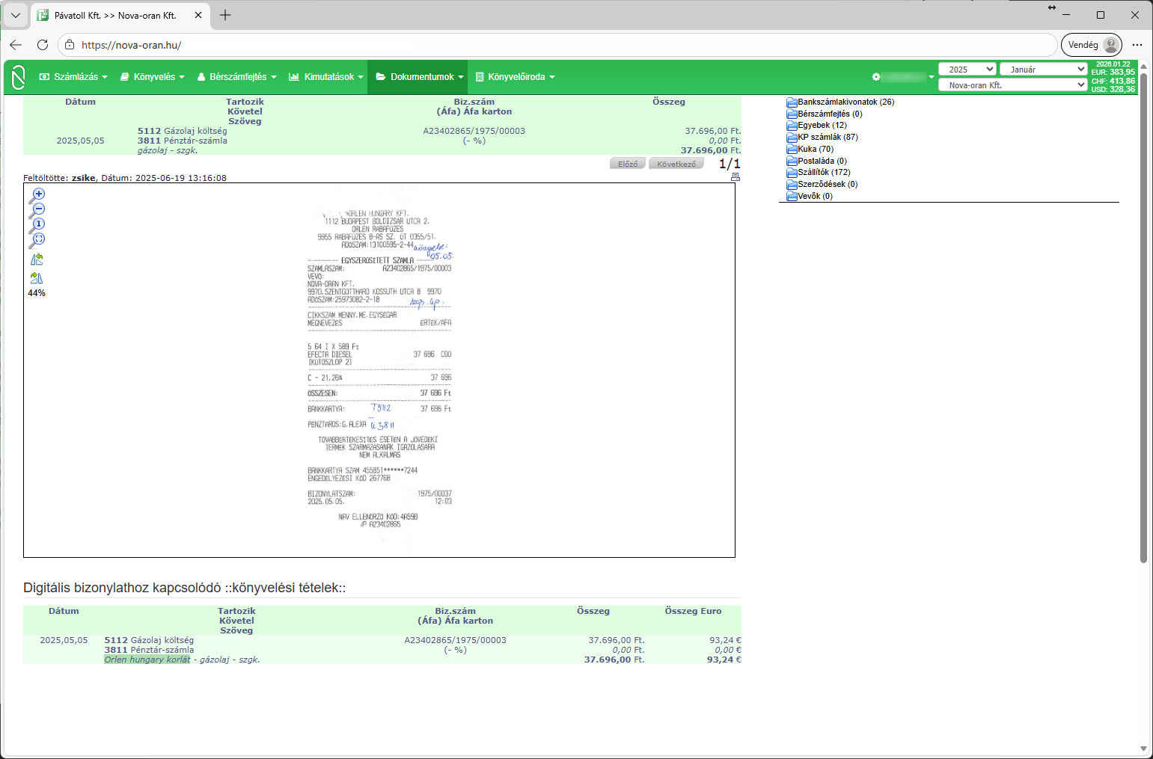
Task: Click the Nova-oran logo icon
Action: click(19, 77)
